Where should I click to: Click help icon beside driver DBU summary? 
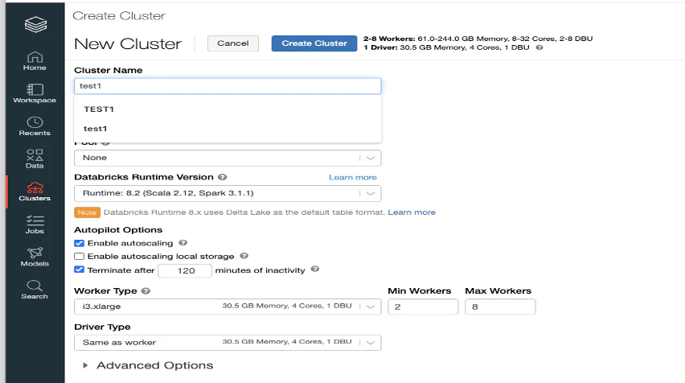[x=539, y=47]
